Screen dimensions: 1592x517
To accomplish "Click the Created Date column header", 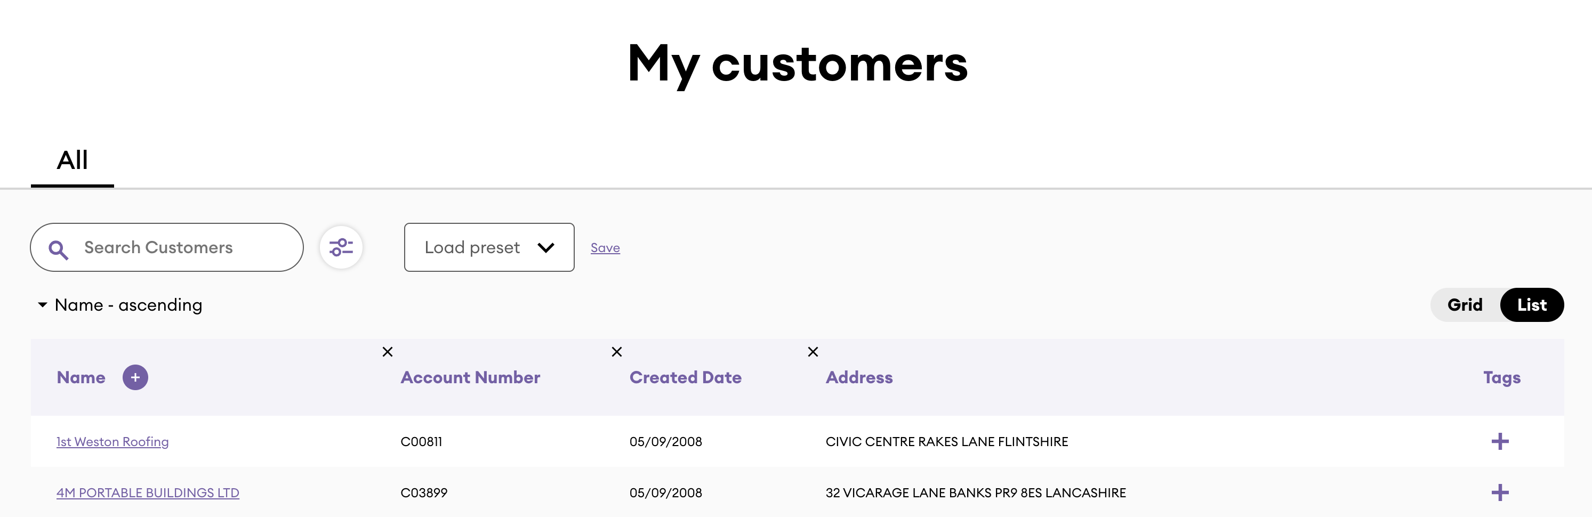I will coord(685,377).
